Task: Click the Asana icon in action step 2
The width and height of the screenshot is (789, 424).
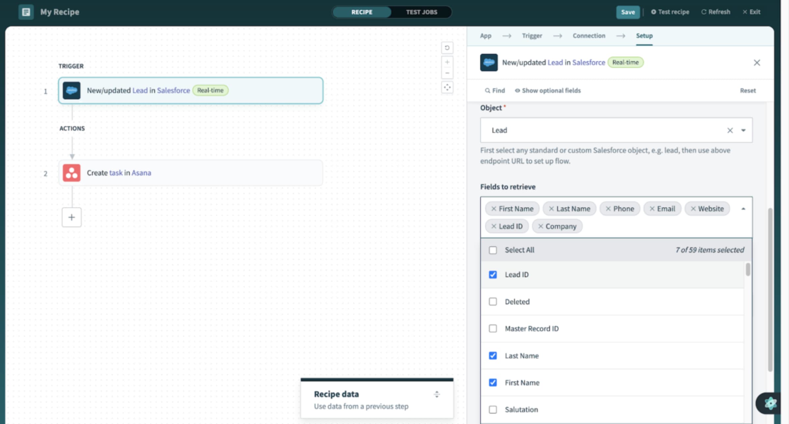Action: coord(71,173)
